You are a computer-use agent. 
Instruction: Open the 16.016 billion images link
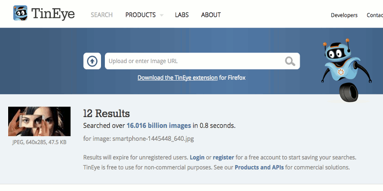click(x=159, y=126)
